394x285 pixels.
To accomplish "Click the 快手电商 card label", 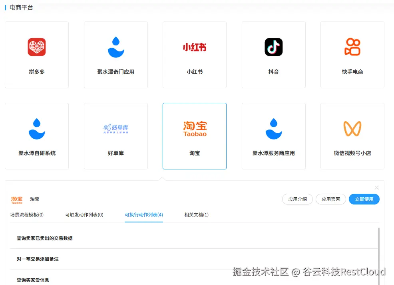I will point(352,72).
